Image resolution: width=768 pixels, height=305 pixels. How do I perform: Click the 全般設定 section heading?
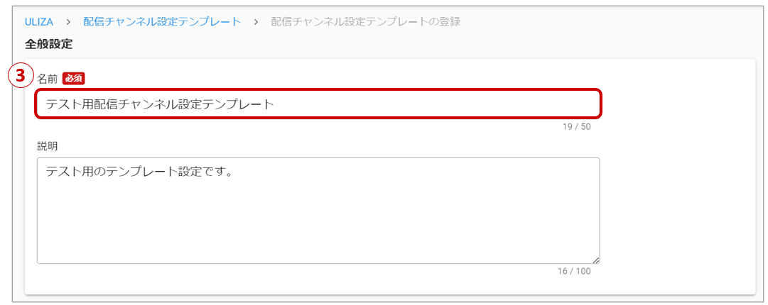48,44
